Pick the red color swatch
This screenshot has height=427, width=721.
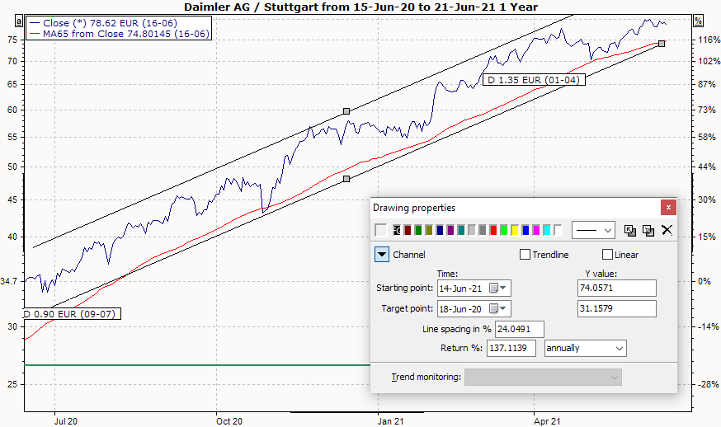tap(493, 230)
